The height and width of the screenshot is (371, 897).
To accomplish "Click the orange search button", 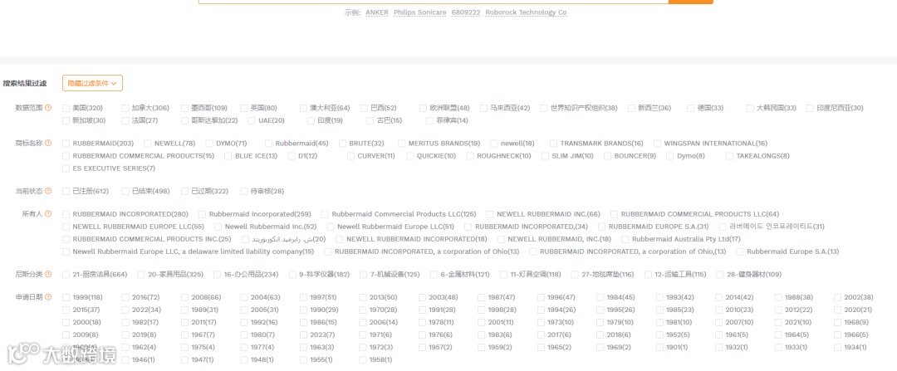I will pos(690,2).
